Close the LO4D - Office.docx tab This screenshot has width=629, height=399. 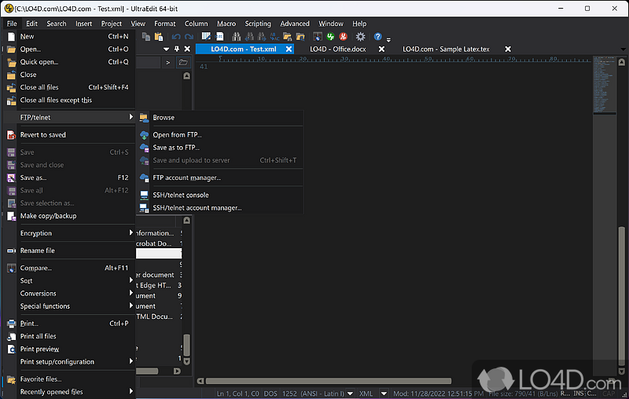click(381, 49)
